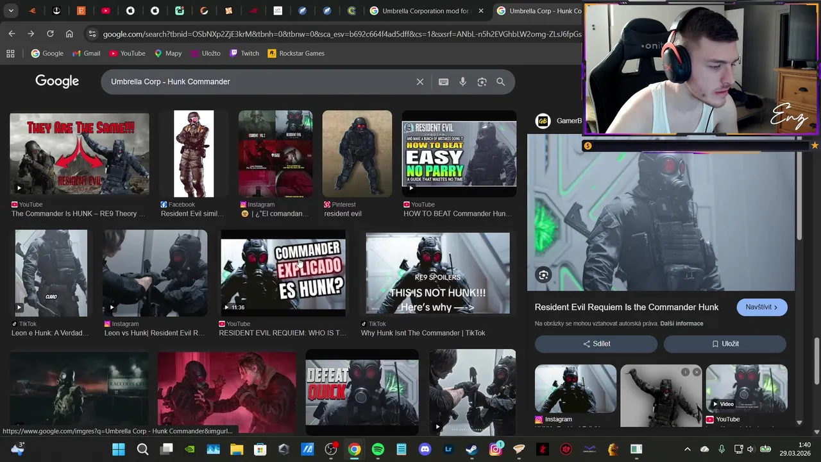
Task: Open the Pinterest resident evil image result
Action: (357, 154)
